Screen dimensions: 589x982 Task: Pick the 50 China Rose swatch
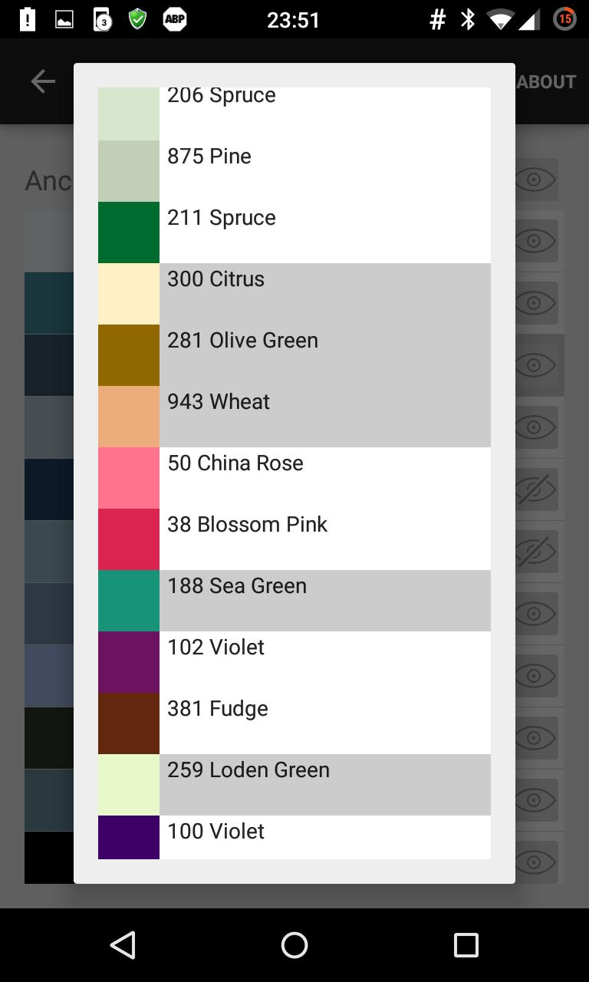tap(129, 478)
